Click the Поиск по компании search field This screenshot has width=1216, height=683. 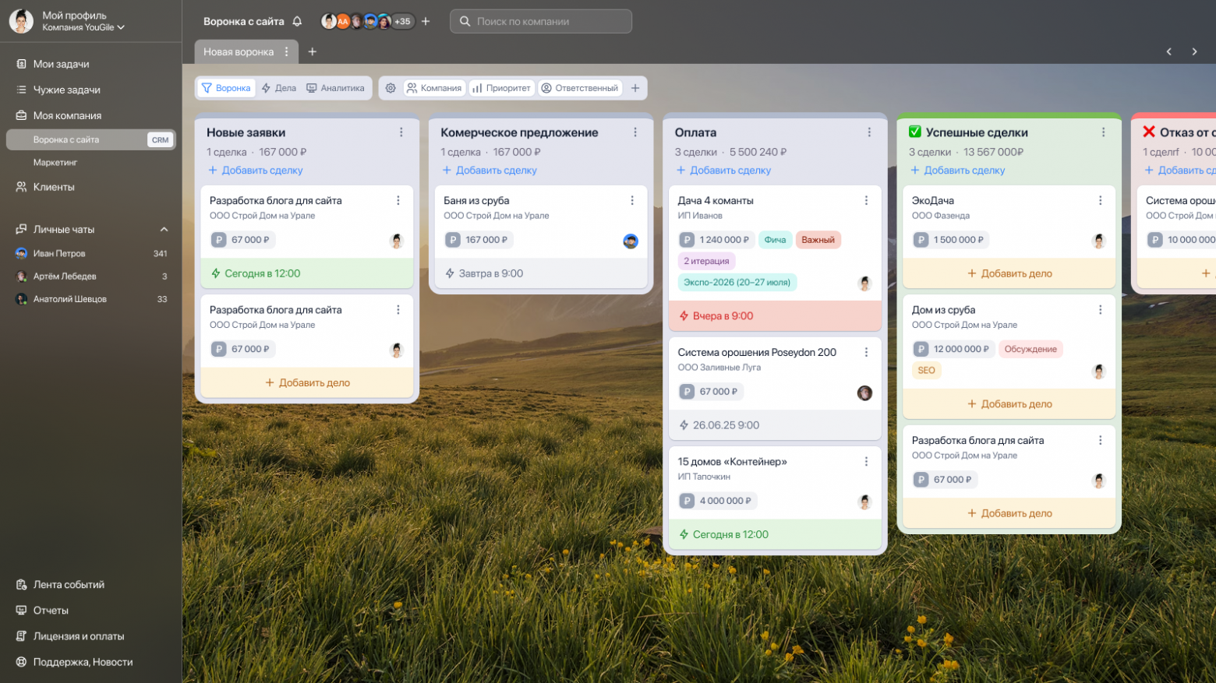(541, 22)
